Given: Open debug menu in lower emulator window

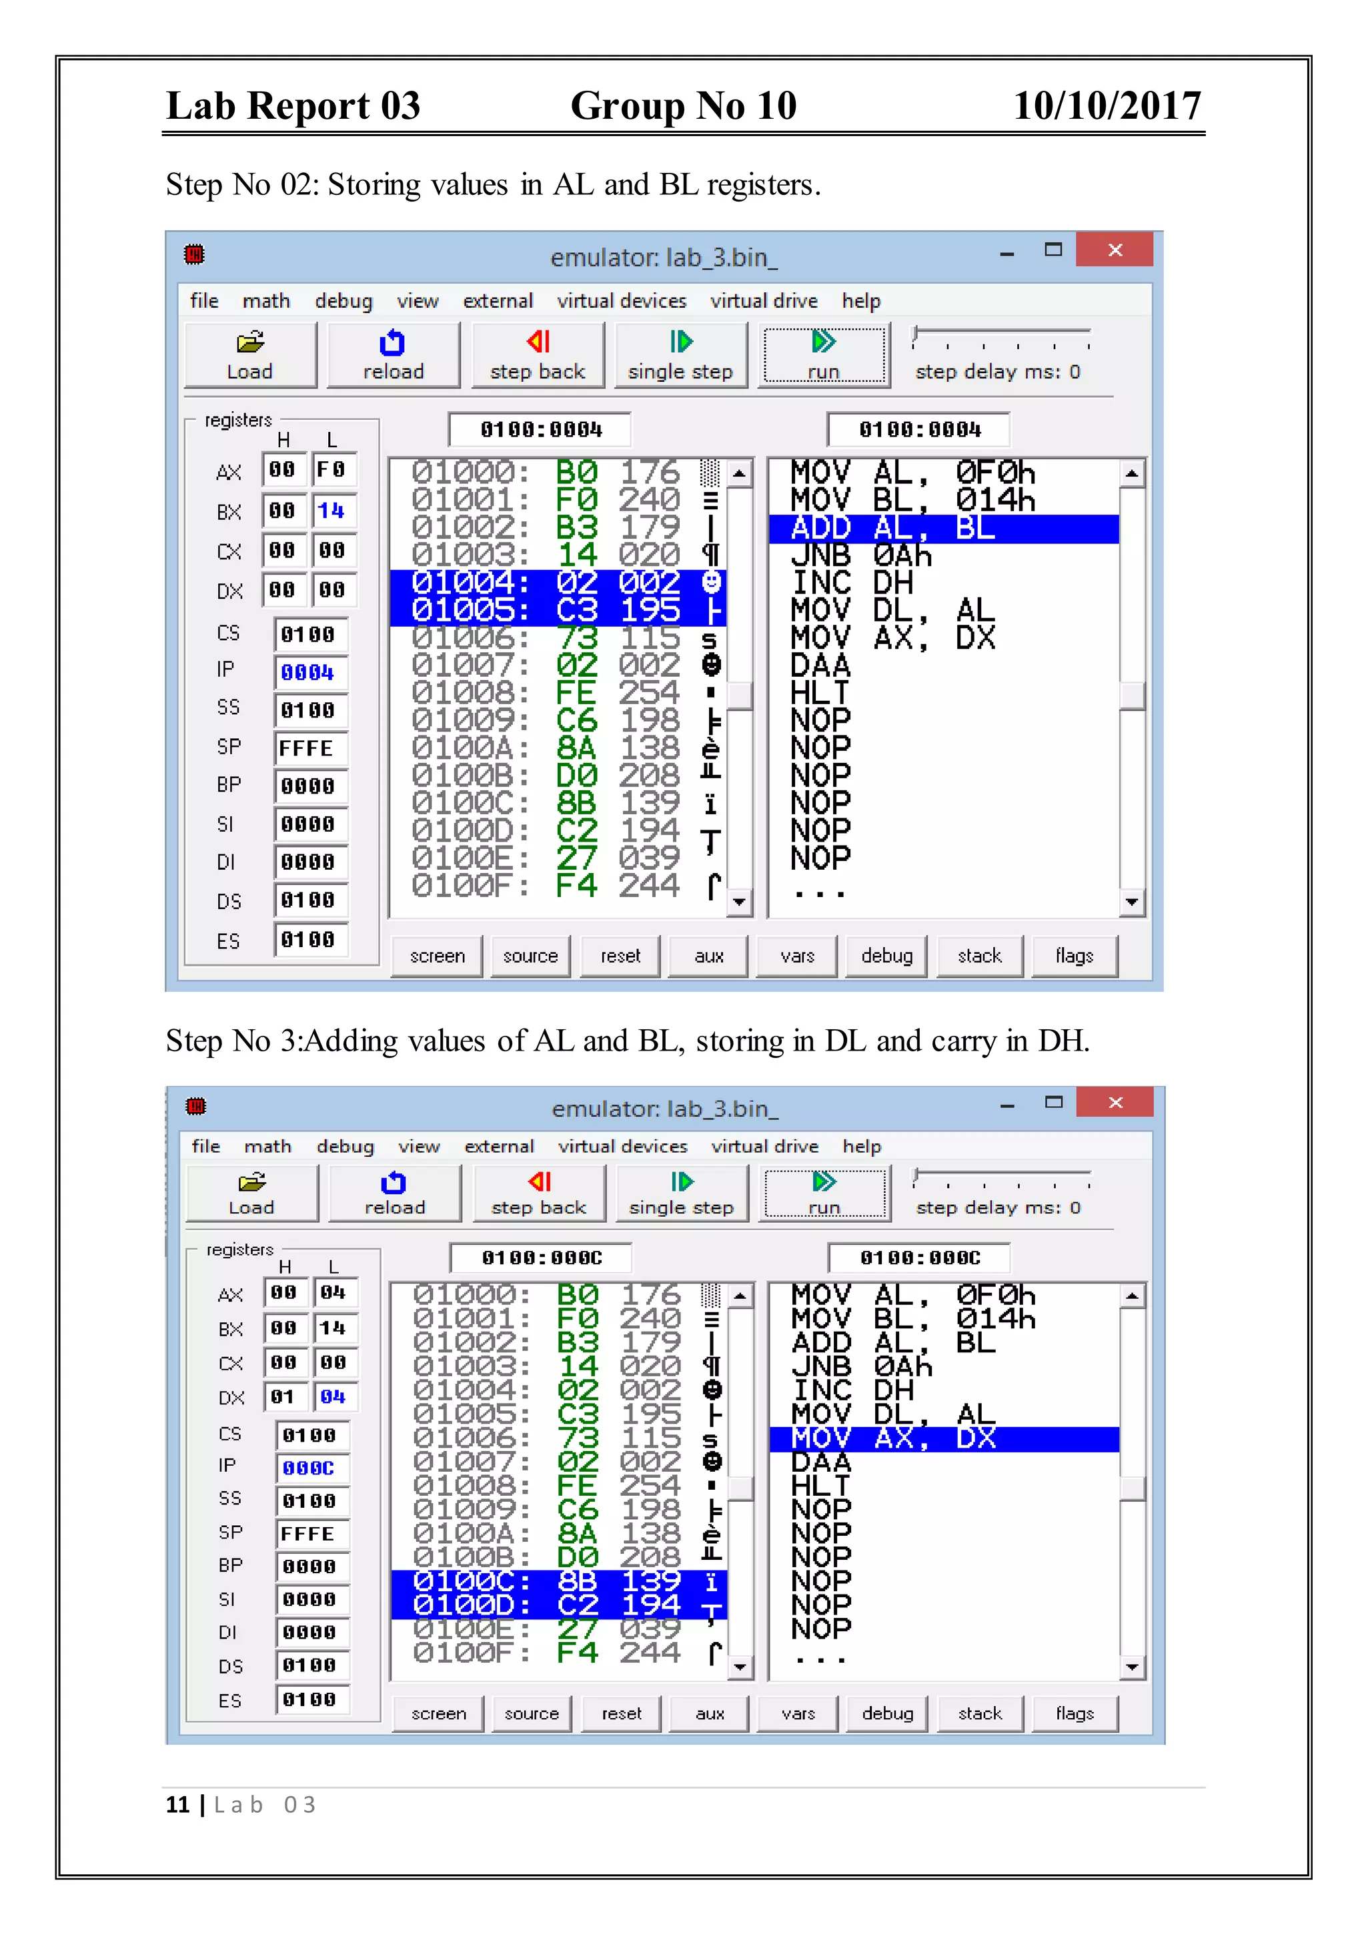Looking at the screenshot, I should (x=345, y=1146).
